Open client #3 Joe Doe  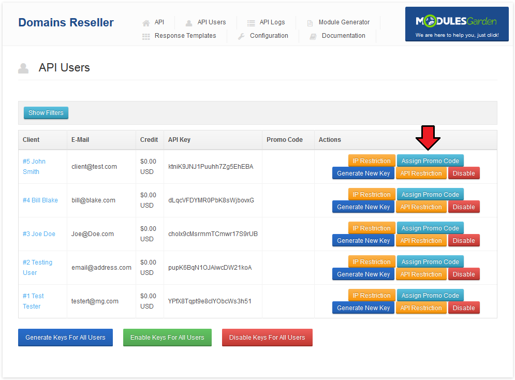(39, 234)
